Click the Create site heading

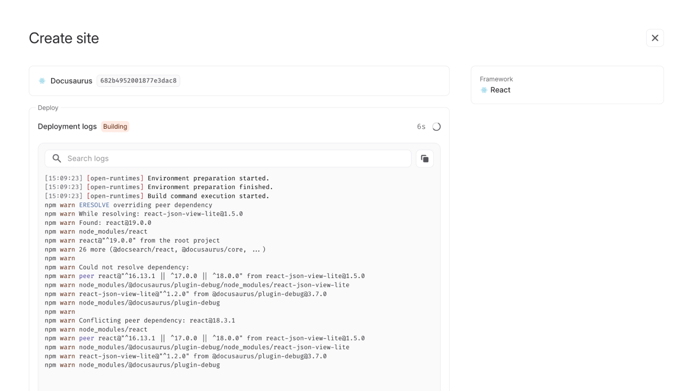point(64,38)
